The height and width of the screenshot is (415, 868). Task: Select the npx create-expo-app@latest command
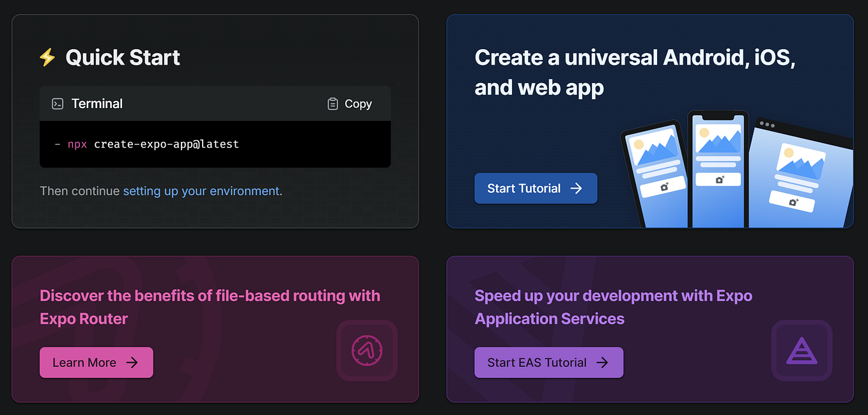(153, 144)
